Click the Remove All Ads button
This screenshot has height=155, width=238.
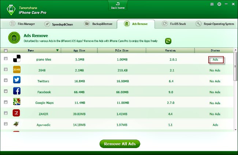point(120,144)
